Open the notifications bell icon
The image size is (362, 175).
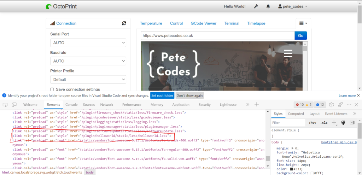[x=268, y=6]
